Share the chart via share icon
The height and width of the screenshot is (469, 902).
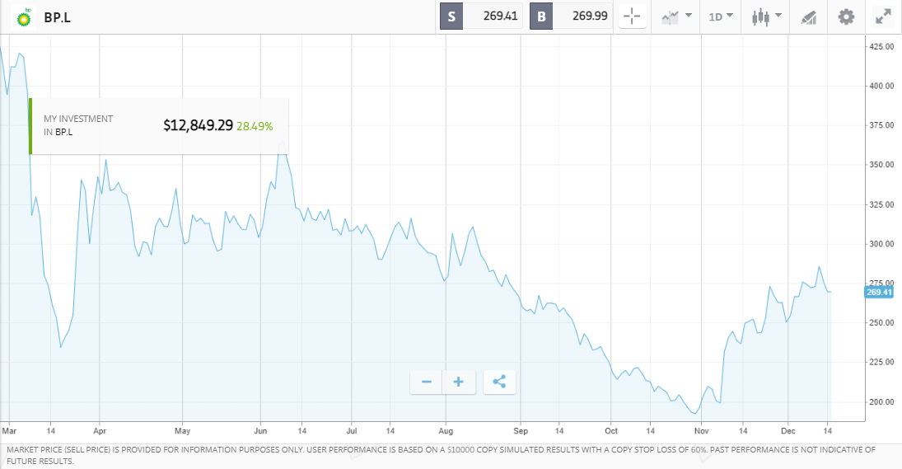pos(499,382)
